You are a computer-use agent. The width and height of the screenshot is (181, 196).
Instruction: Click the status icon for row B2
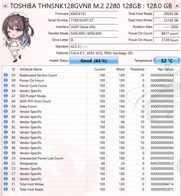[x=6, y=127]
